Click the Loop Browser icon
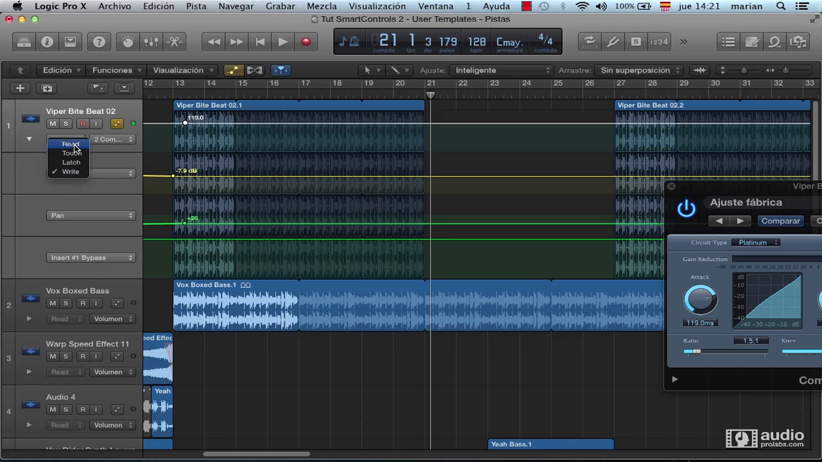The width and height of the screenshot is (822, 462). [x=774, y=42]
